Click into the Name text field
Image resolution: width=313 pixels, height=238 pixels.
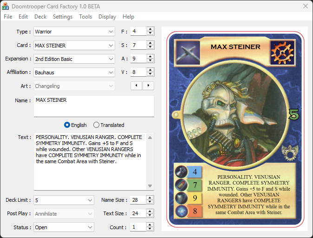tap(94, 106)
